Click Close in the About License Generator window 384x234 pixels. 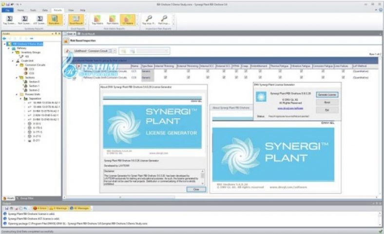click(196, 190)
